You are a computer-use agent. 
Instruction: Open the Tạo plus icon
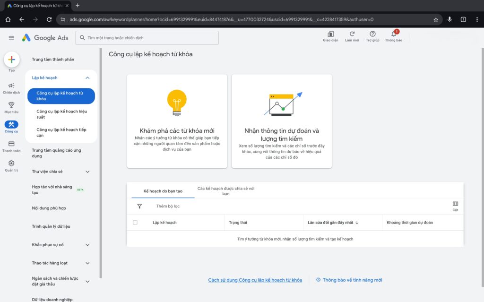[x=11, y=60]
